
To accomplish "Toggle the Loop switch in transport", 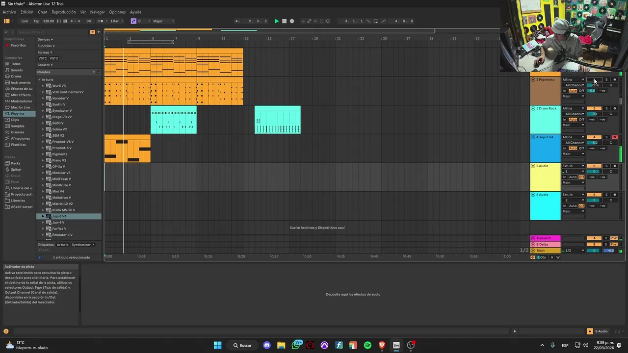I will coord(376,21).
